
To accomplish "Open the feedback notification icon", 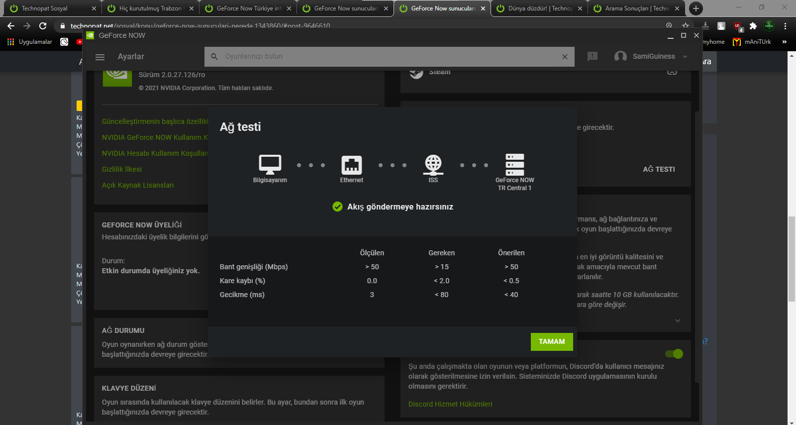I will tap(592, 57).
